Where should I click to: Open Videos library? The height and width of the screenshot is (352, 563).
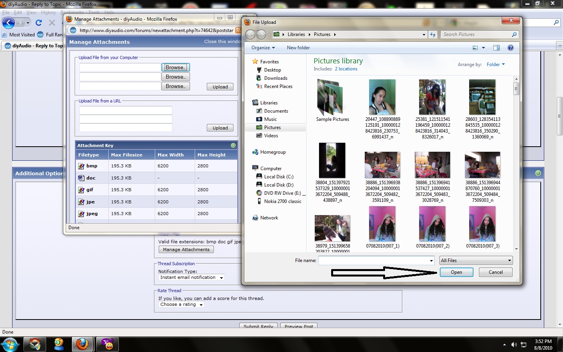[271, 136]
